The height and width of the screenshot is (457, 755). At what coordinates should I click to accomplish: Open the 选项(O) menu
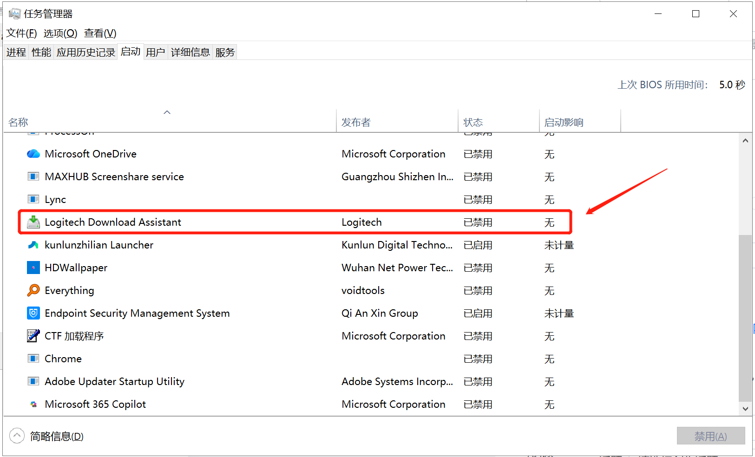(x=60, y=33)
